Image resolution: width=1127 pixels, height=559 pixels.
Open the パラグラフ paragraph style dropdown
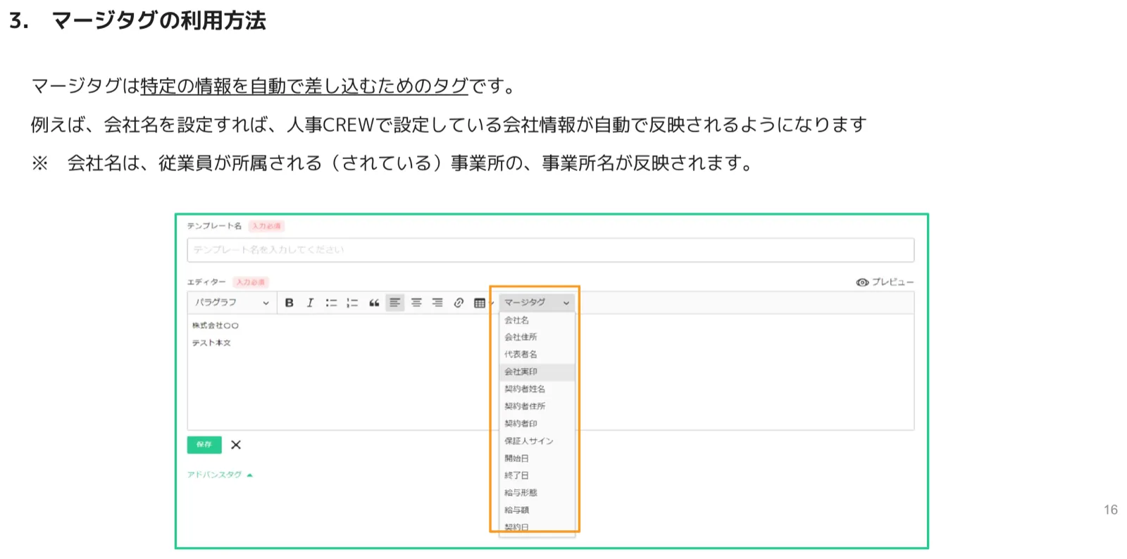232,303
